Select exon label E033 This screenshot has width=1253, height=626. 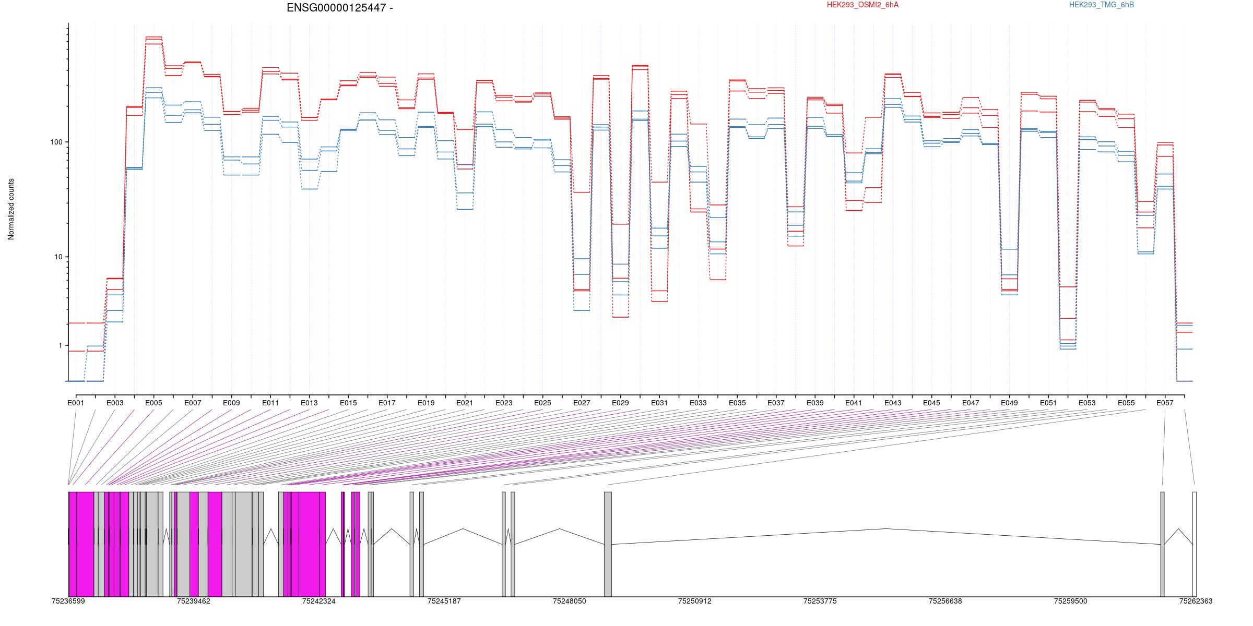[698, 403]
